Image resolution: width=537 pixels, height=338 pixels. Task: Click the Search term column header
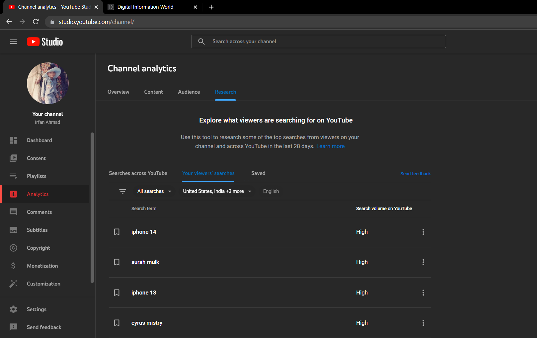coord(144,209)
